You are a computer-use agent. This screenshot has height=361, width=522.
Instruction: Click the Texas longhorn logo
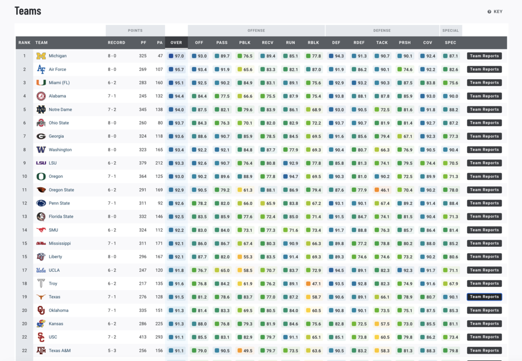pyautogui.click(x=41, y=297)
